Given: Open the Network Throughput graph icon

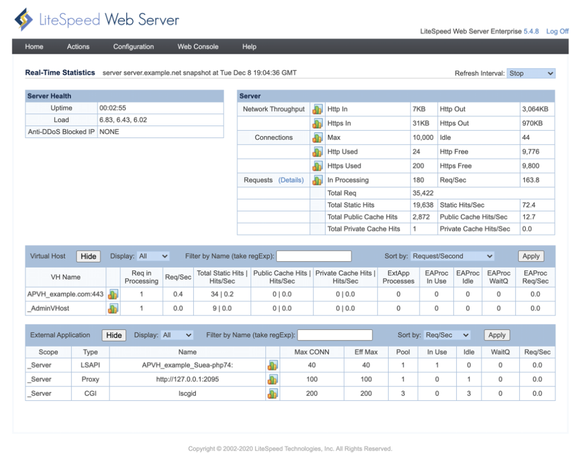Looking at the screenshot, I should pos(318,109).
